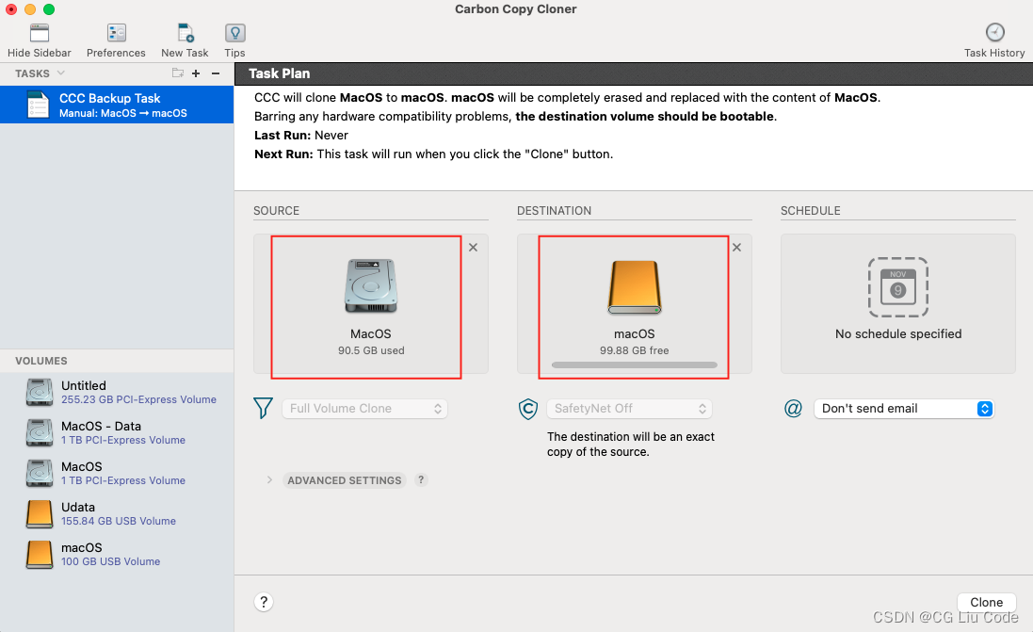The height and width of the screenshot is (632, 1033).
Task: Open the Full Volume Clone dropdown
Action: click(365, 409)
